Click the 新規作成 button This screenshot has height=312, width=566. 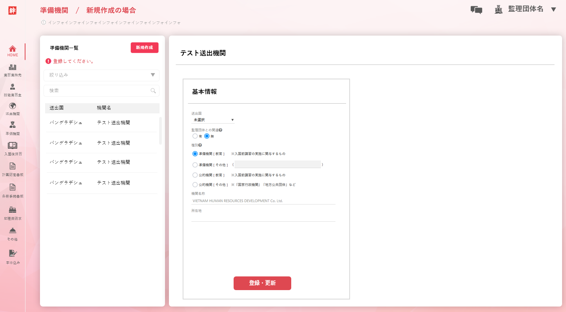point(144,48)
